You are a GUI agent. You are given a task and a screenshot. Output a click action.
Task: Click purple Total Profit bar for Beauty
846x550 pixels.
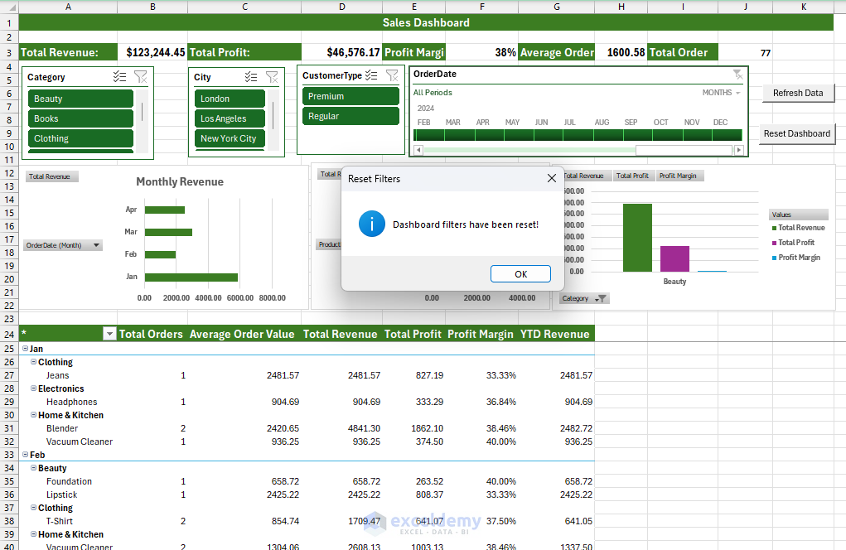(x=674, y=258)
